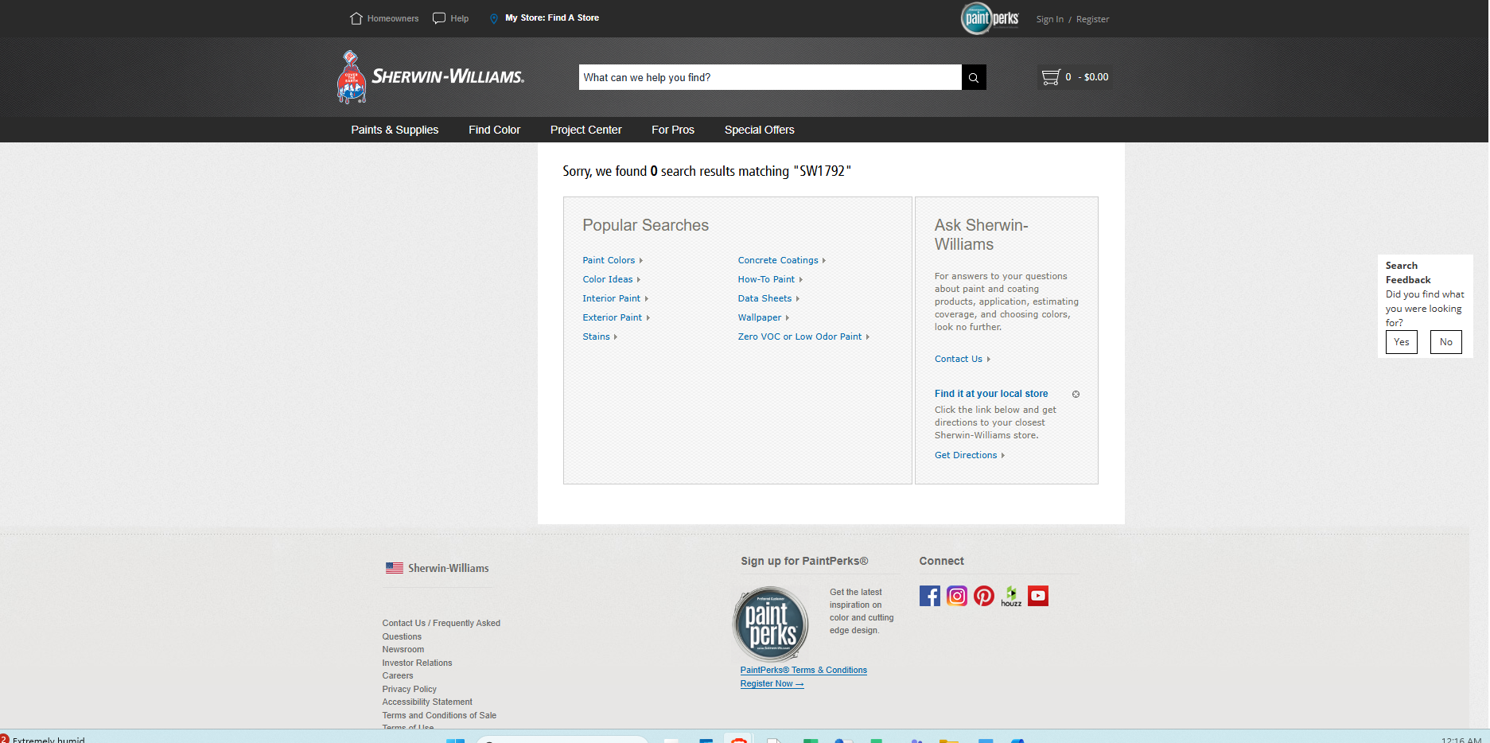Viewport: 1490px width, 743px height.
Task: Open Terms and Conditions of Sale
Action: pyautogui.click(x=439, y=715)
